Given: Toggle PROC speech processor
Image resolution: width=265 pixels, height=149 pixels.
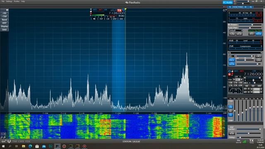Looking at the screenshot, I should coord(231,60).
